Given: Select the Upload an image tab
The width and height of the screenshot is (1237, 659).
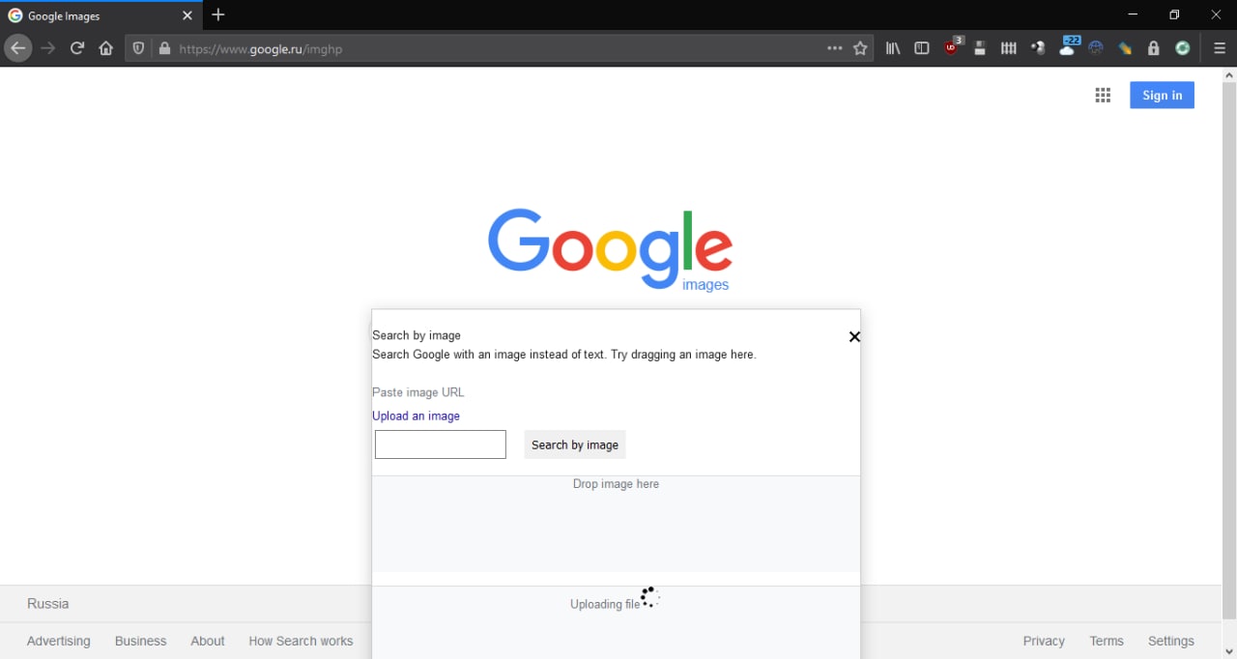Looking at the screenshot, I should pyautogui.click(x=416, y=415).
